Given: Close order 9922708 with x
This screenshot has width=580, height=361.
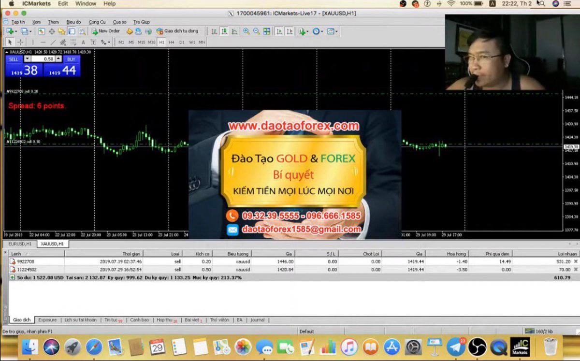Looking at the screenshot, I should [575, 261].
